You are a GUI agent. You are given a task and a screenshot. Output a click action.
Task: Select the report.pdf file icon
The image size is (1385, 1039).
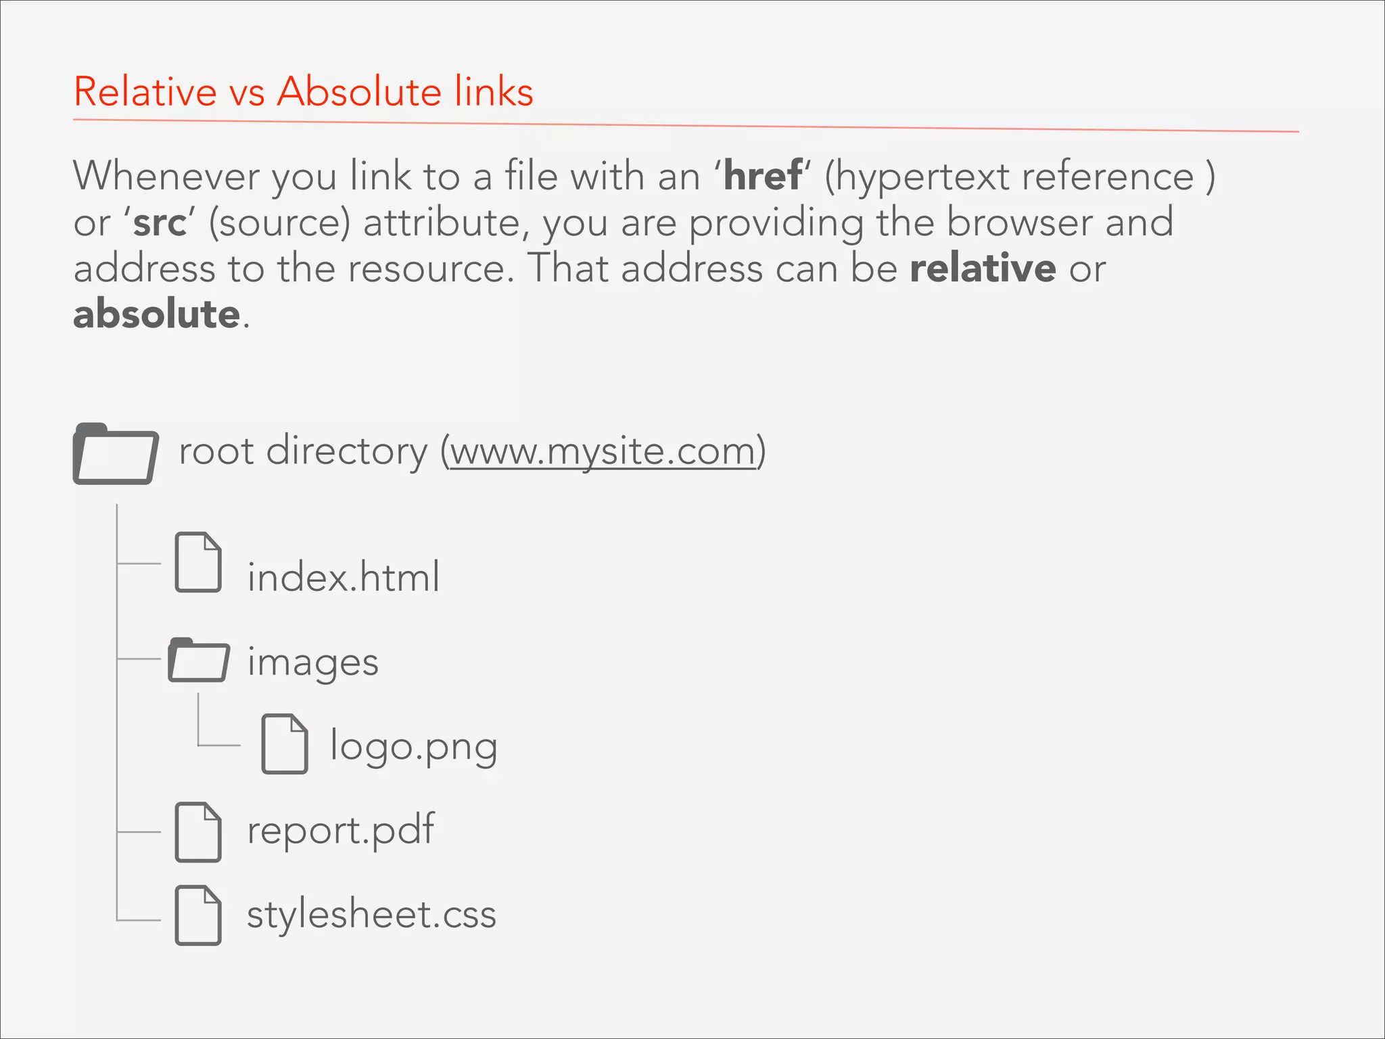point(198,832)
